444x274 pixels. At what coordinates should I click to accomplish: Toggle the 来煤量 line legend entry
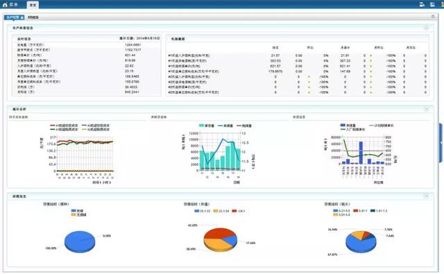pos(225,126)
